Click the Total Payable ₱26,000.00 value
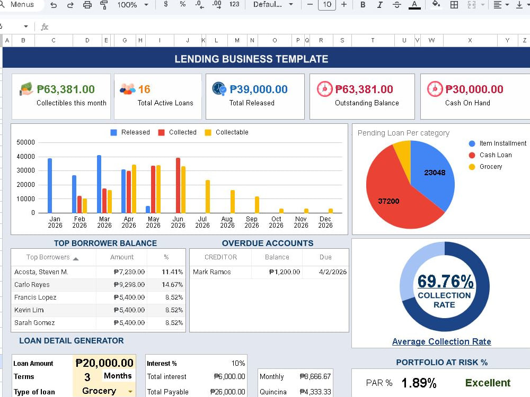 (227, 392)
